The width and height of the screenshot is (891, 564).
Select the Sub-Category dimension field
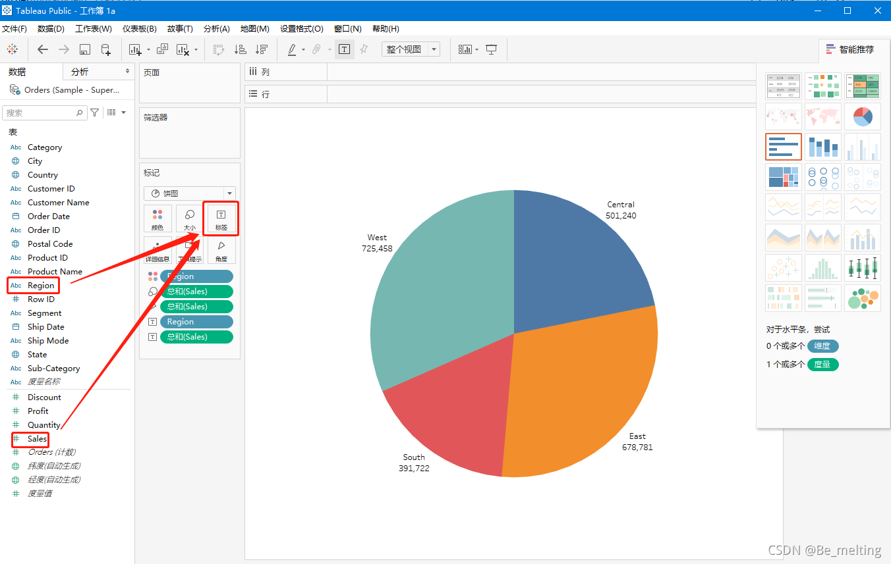click(x=54, y=369)
